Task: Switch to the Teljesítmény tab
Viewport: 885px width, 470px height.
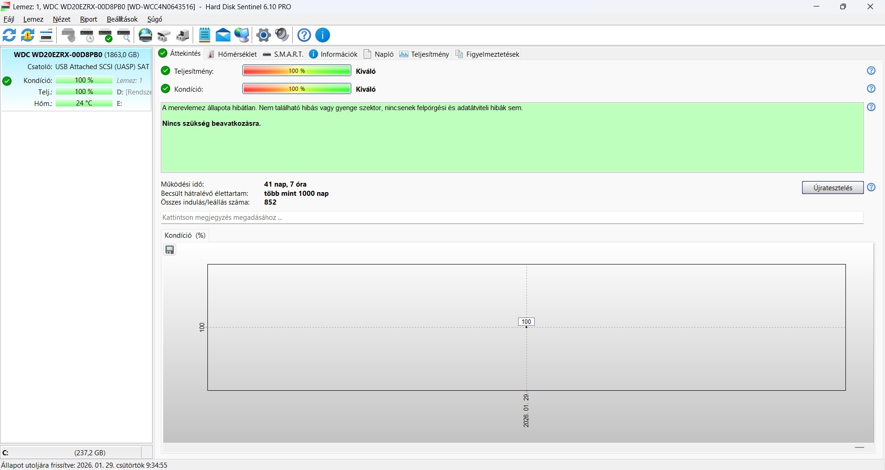Action: tap(424, 54)
